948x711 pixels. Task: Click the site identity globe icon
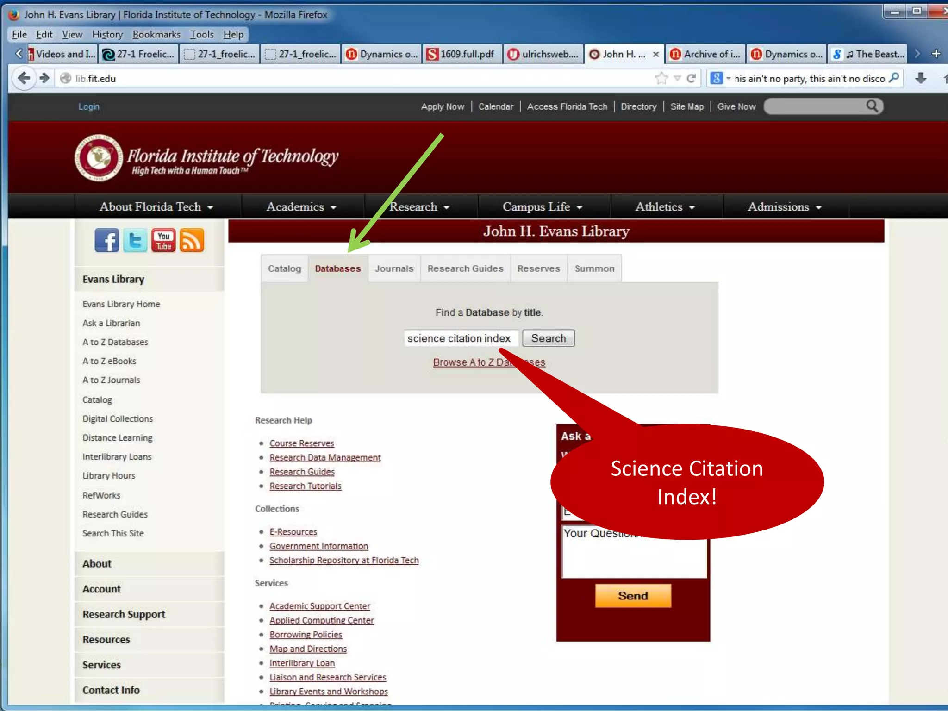pos(66,78)
